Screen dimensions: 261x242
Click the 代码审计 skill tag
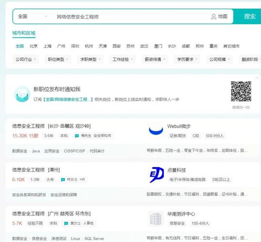coord(97,151)
